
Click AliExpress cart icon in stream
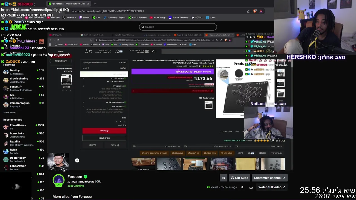90,51
